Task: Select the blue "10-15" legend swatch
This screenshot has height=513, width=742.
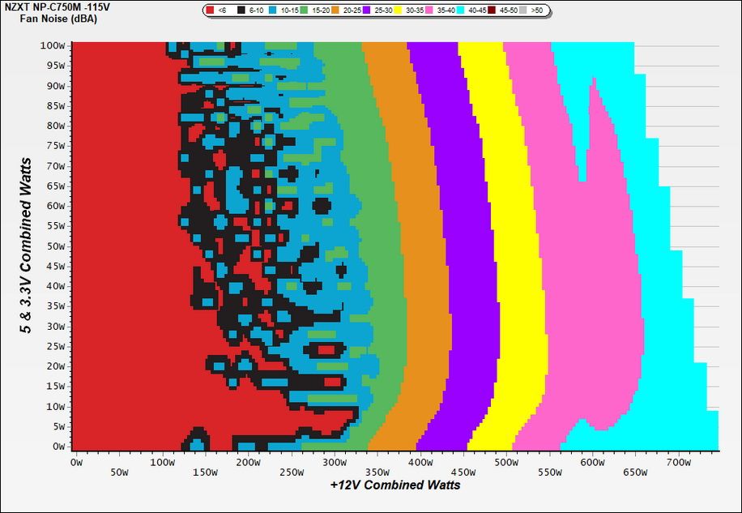Action: point(273,8)
